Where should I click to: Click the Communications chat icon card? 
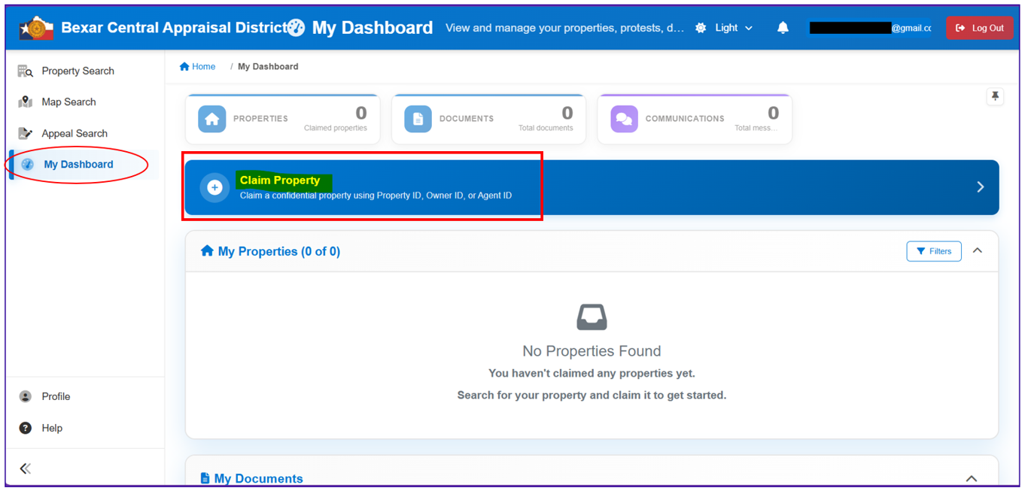tap(624, 119)
